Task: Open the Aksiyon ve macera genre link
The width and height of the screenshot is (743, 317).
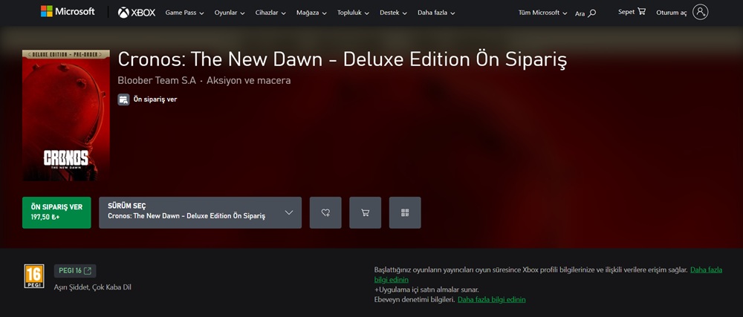Action: (x=248, y=80)
